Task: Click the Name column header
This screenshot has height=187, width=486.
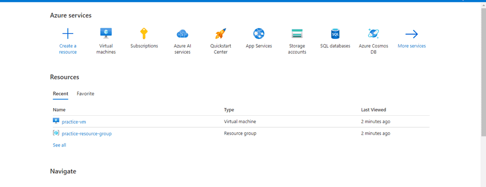Action: [x=59, y=110]
